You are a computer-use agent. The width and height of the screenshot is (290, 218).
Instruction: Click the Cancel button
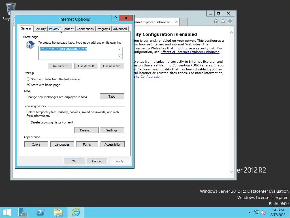[97, 161]
